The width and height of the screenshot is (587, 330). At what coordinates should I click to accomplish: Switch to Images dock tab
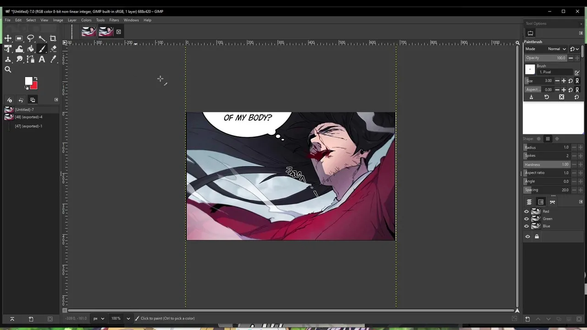coord(33,100)
